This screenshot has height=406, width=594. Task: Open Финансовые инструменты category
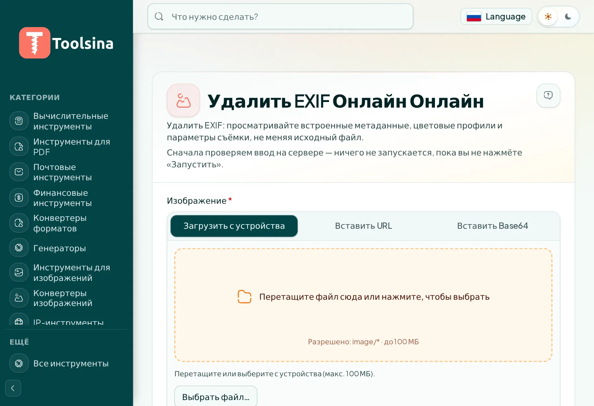[66, 198]
